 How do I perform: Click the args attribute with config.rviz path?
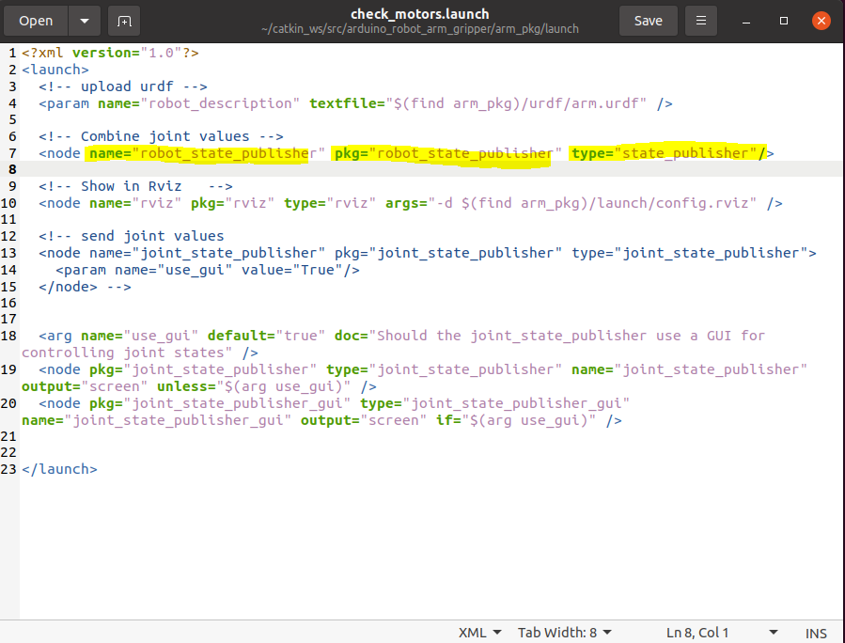[x=571, y=203]
